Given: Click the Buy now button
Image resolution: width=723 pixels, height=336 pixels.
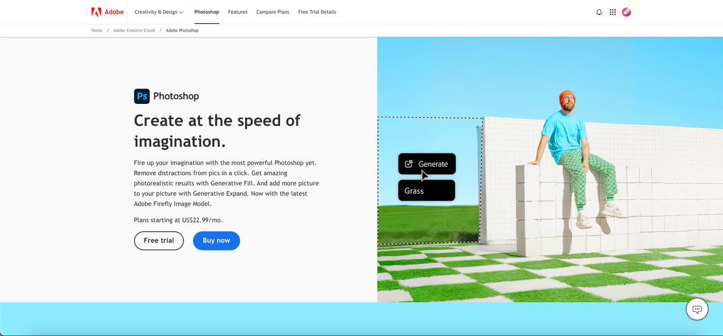Looking at the screenshot, I should click(216, 241).
